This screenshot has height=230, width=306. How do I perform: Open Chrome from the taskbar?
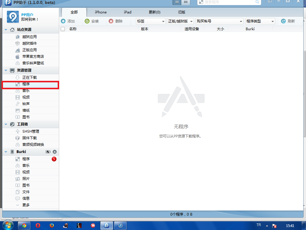pyautogui.click(x=24, y=226)
